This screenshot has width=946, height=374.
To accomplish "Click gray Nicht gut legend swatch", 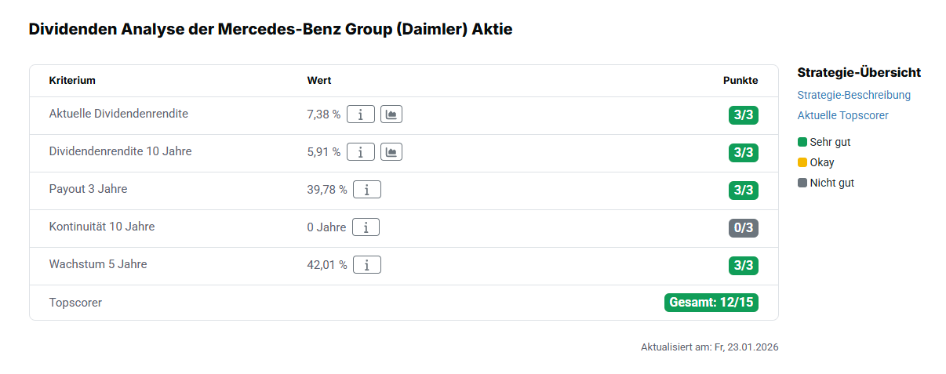I will 802,183.
